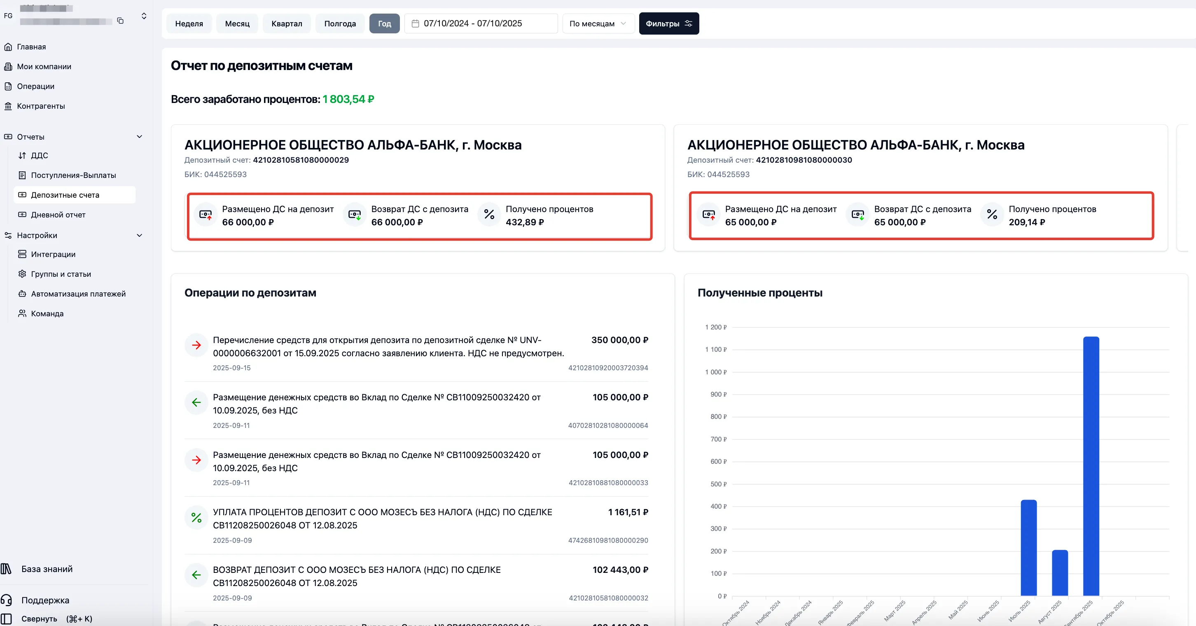Click total interest value 1 803,54 ₽
Image resolution: width=1196 pixels, height=626 pixels.
348,99
